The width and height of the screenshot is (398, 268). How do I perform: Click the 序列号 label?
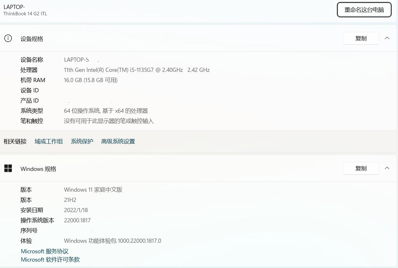[x=29, y=231]
